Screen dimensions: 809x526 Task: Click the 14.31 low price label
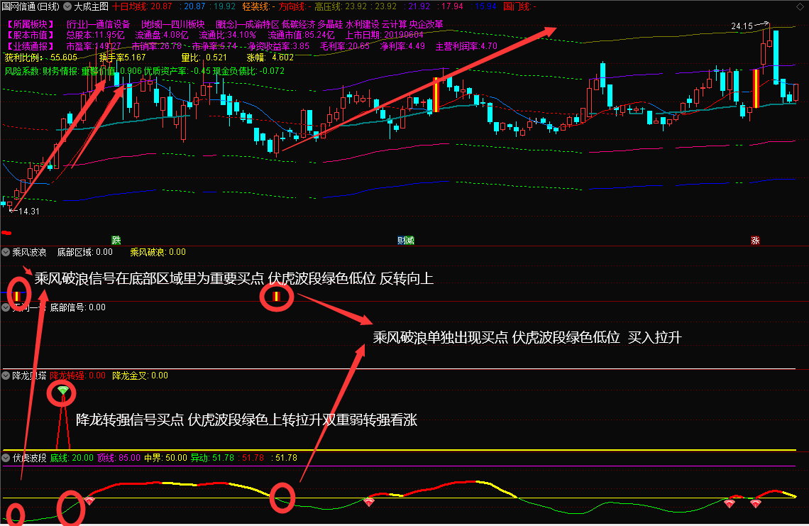click(29, 211)
